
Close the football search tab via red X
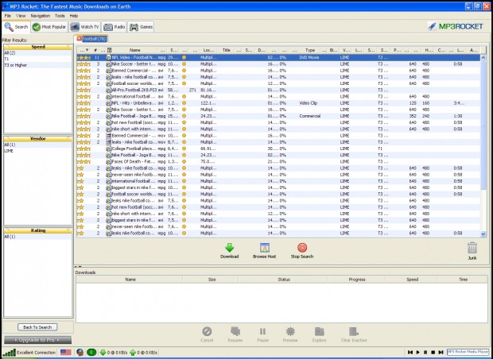[x=79, y=38]
